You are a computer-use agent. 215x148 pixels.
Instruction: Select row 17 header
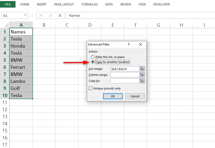[5, 145]
